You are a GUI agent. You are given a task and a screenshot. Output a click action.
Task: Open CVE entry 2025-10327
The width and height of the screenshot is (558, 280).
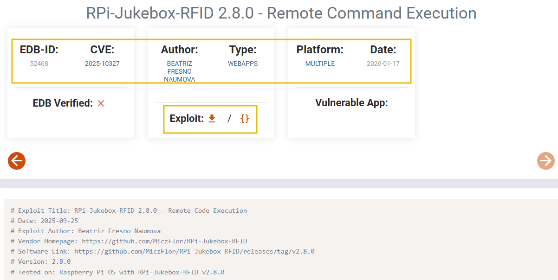(x=102, y=64)
